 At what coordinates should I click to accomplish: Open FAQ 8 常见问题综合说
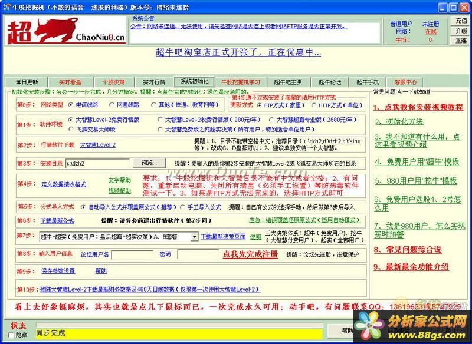(408, 249)
